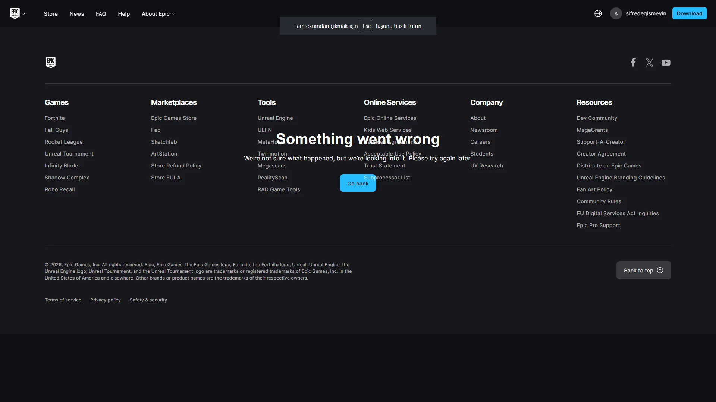Open the Unreal Engine footer link

[275, 118]
